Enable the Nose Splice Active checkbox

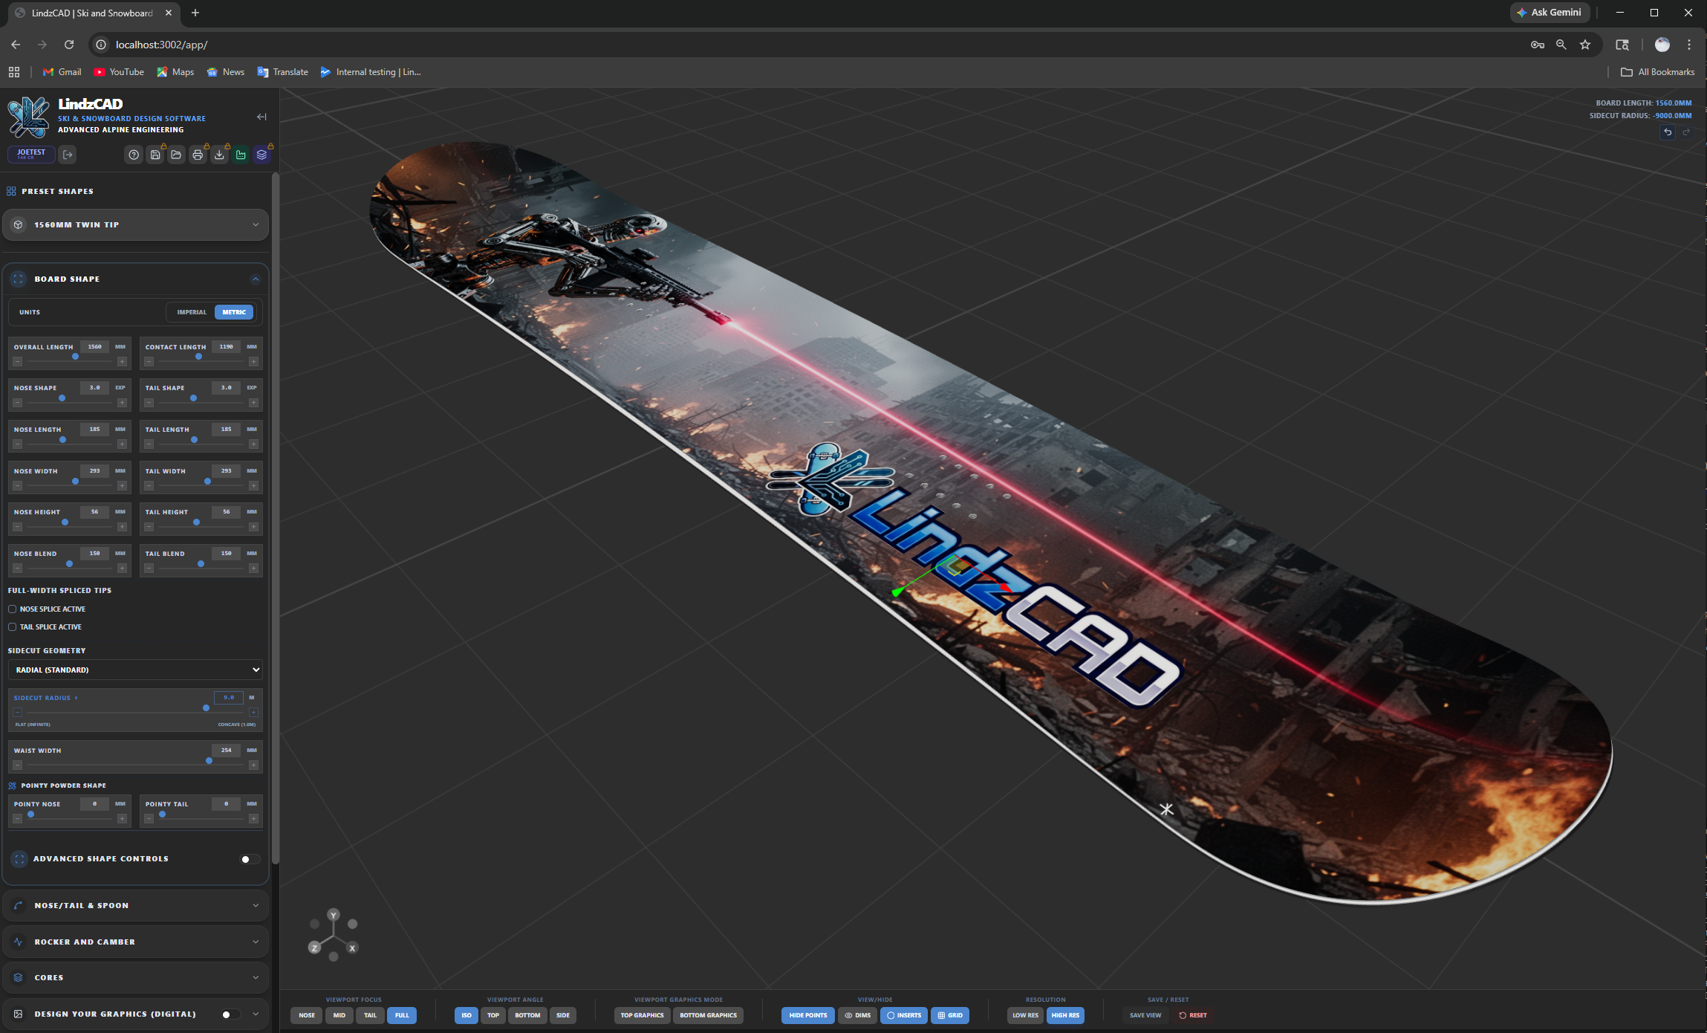(13, 609)
